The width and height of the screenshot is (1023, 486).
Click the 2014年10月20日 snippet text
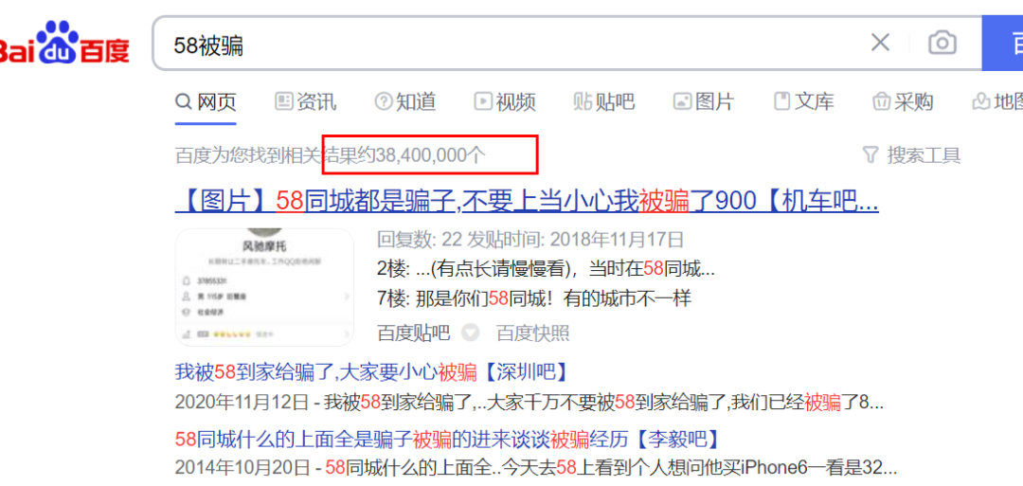535,468
